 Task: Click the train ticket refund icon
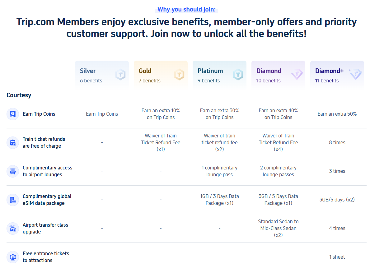coord(13,143)
